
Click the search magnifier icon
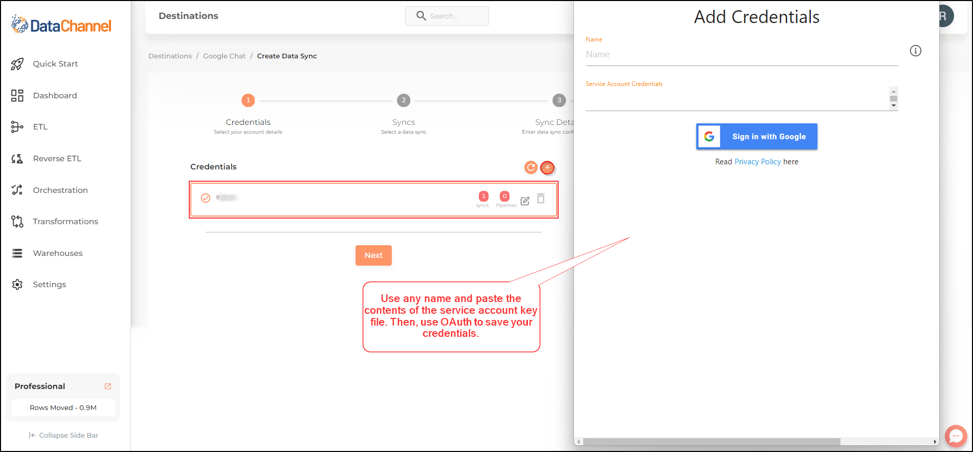point(421,16)
